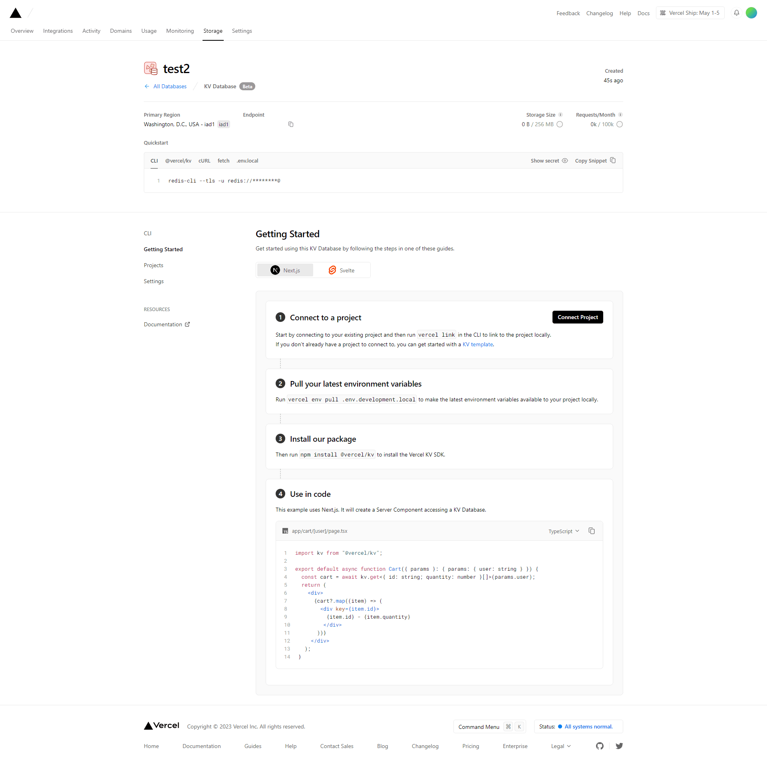This screenshot has width=767, height=772.
Task: Copy the page.tsx code sample
Action: (x=592, y=531)
